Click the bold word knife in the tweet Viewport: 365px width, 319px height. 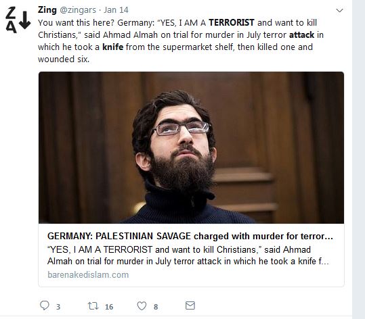[113, 47]
